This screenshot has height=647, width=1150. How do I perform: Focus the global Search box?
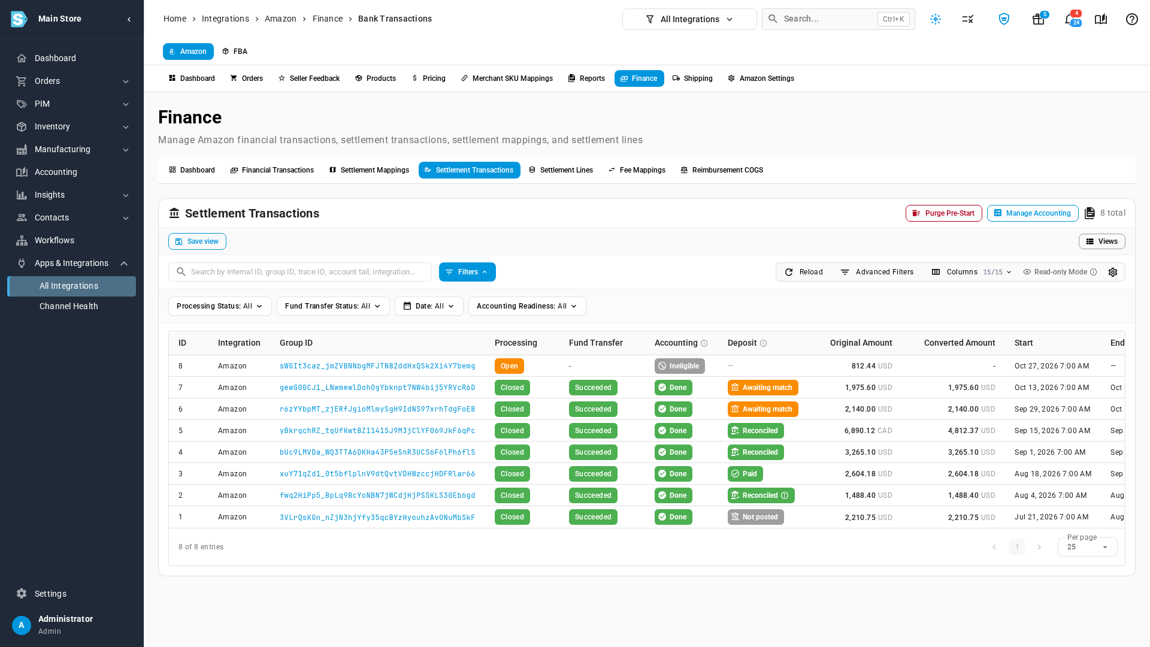[838, 19]
